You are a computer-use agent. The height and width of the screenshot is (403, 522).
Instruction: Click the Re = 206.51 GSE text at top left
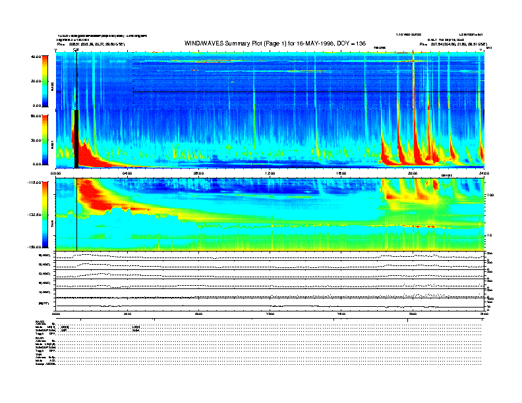[91, 44]
